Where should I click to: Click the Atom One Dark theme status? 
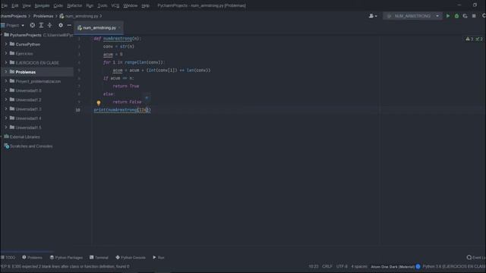tap(393, 266)
